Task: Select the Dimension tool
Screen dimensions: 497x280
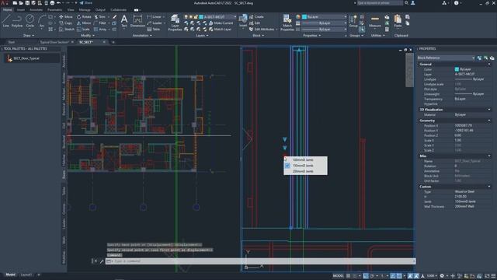Action: coord(137,21)
